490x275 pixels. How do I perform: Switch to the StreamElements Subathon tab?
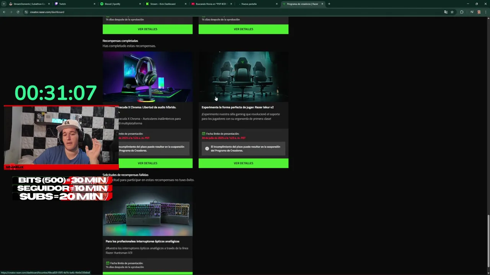29,4
